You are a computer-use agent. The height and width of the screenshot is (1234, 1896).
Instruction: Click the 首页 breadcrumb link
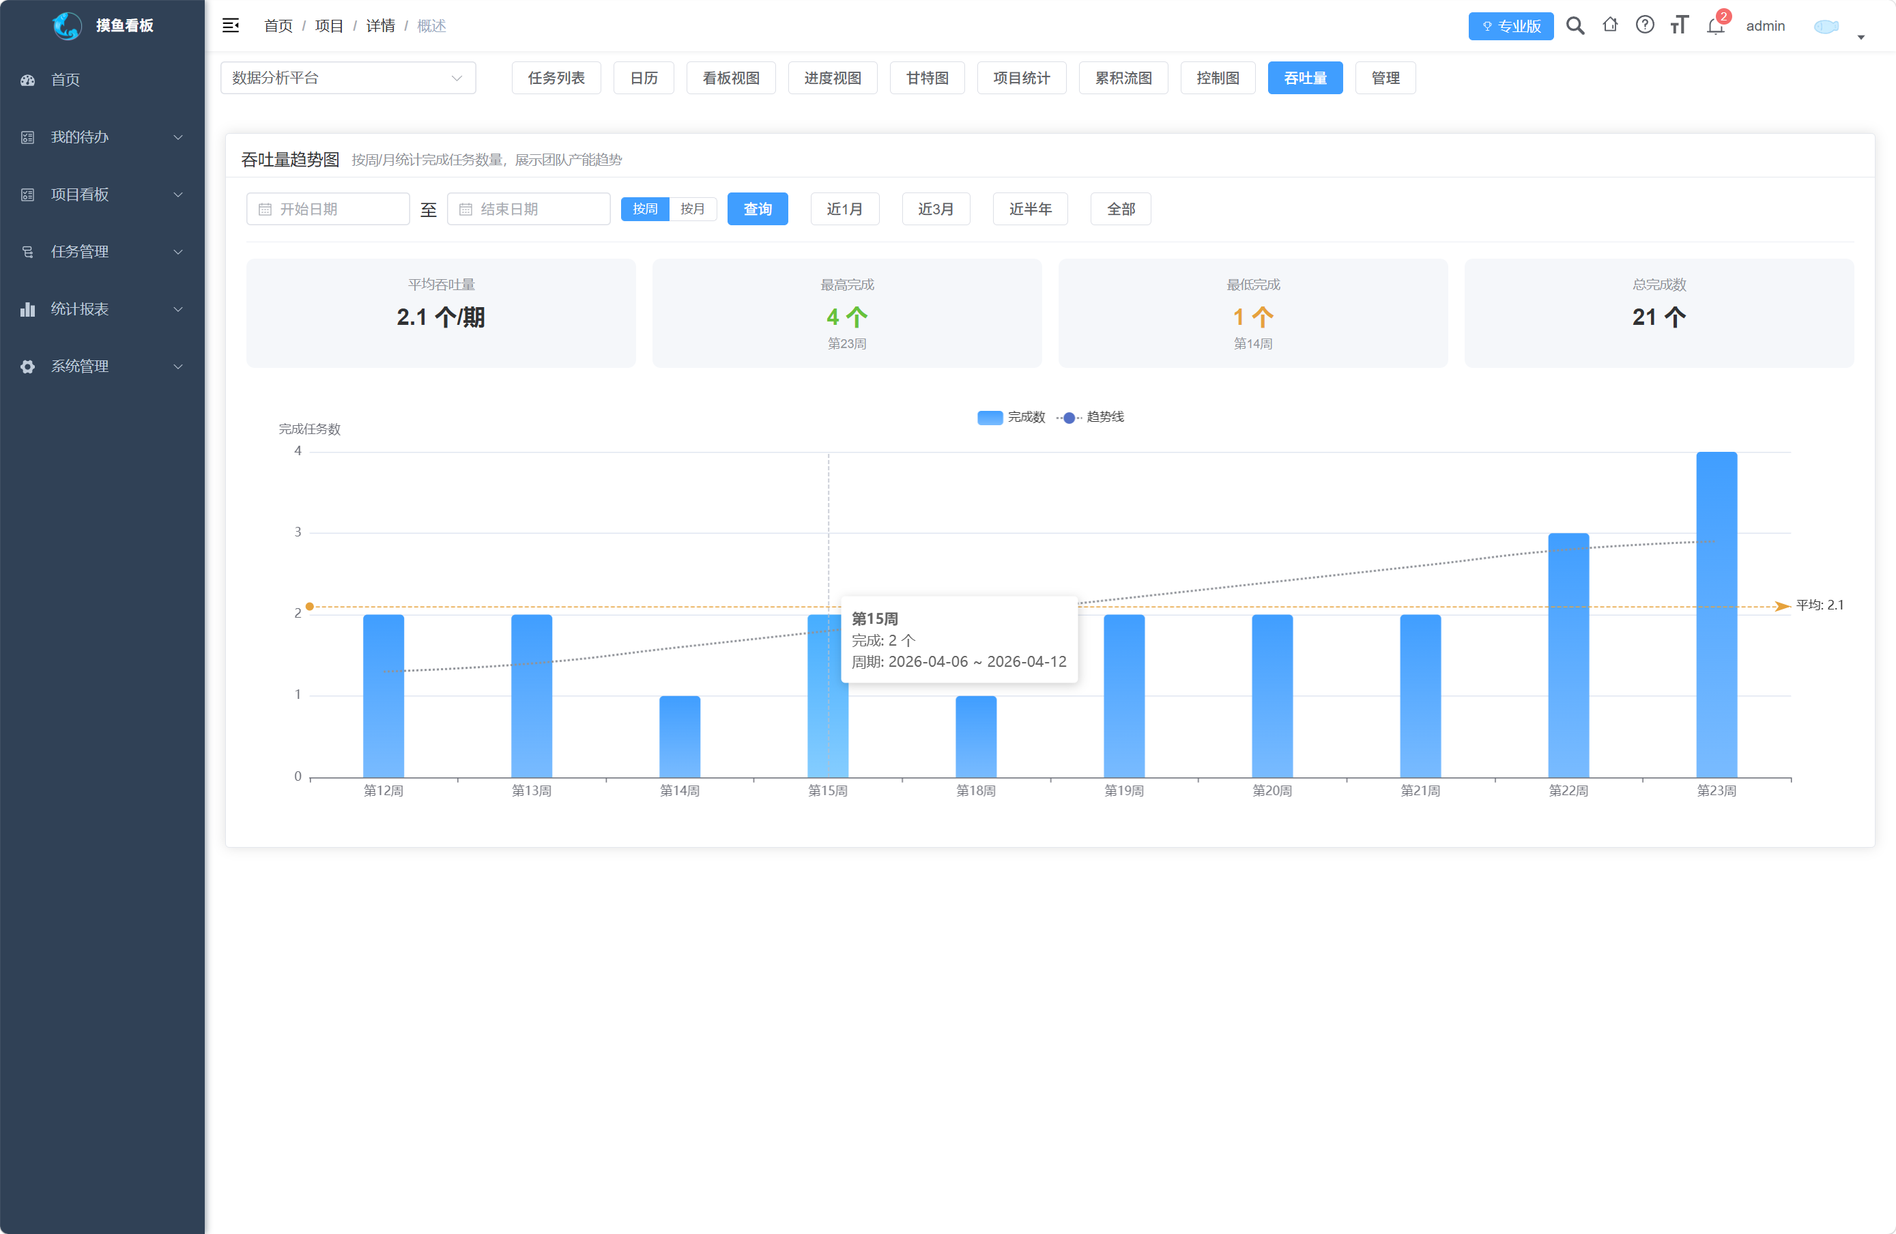278,27
